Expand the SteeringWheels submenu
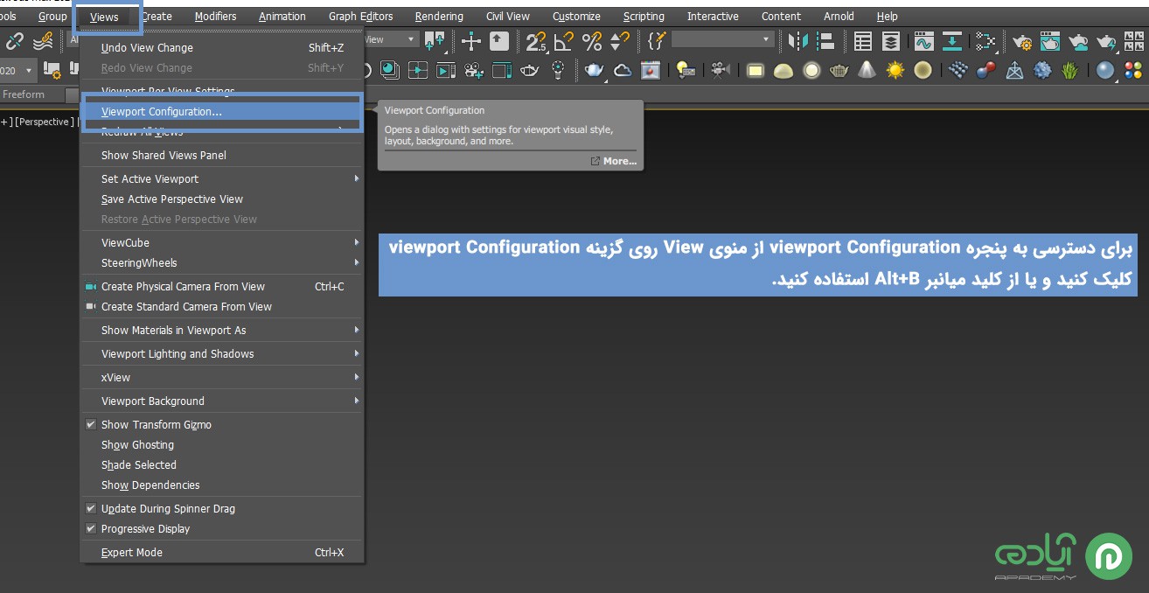 (222, 262)
